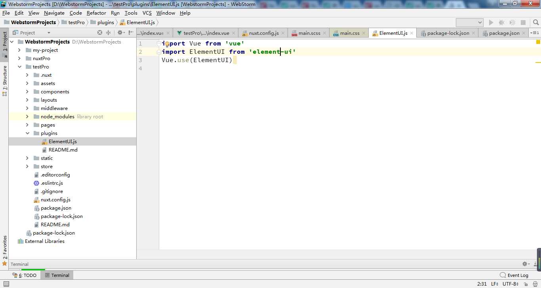Viewport: 541px width, 288px height.
Task: Change line separator LF in status bar
Action: (x=495, y=284)
